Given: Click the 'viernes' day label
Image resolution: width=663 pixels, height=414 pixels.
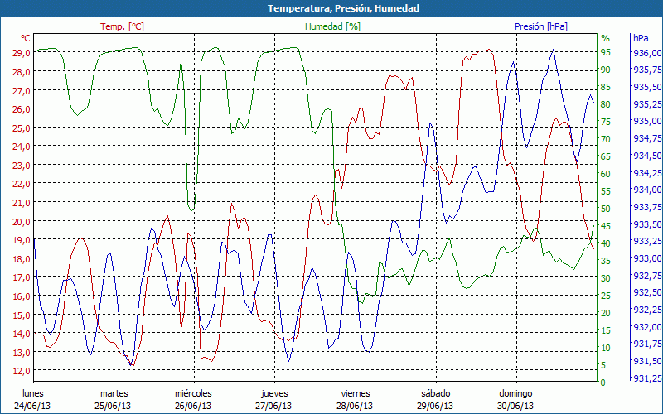Looking at the screenshot, I should tap(356, 393).
